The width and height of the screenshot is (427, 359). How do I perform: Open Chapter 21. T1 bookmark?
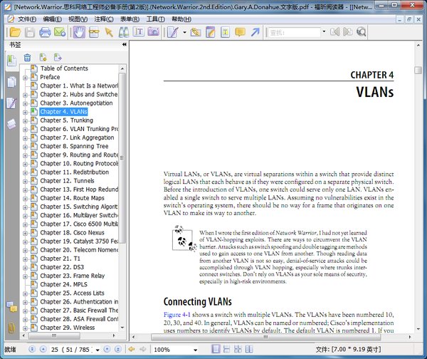(60, 259)
